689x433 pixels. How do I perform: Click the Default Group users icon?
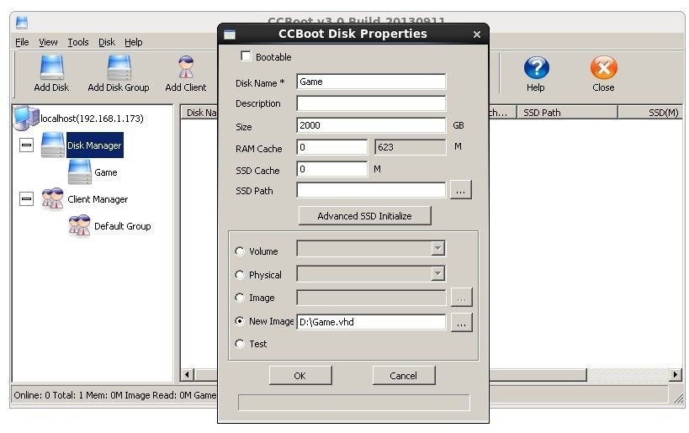(80, 225)
